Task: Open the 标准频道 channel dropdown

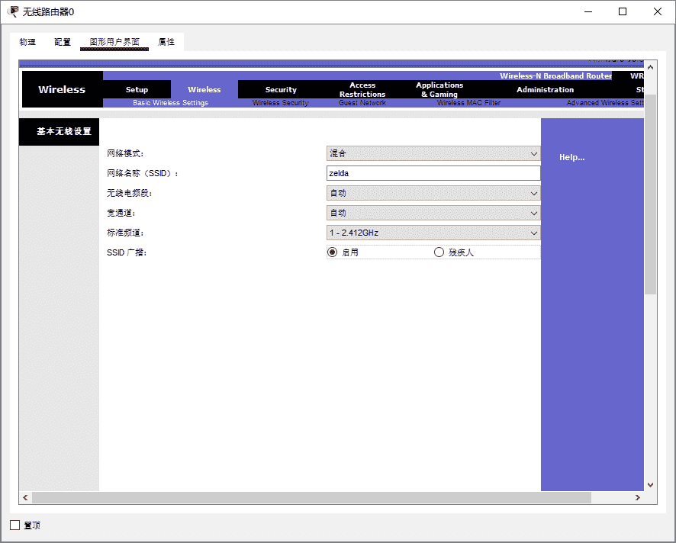Action: click(433, 233)
